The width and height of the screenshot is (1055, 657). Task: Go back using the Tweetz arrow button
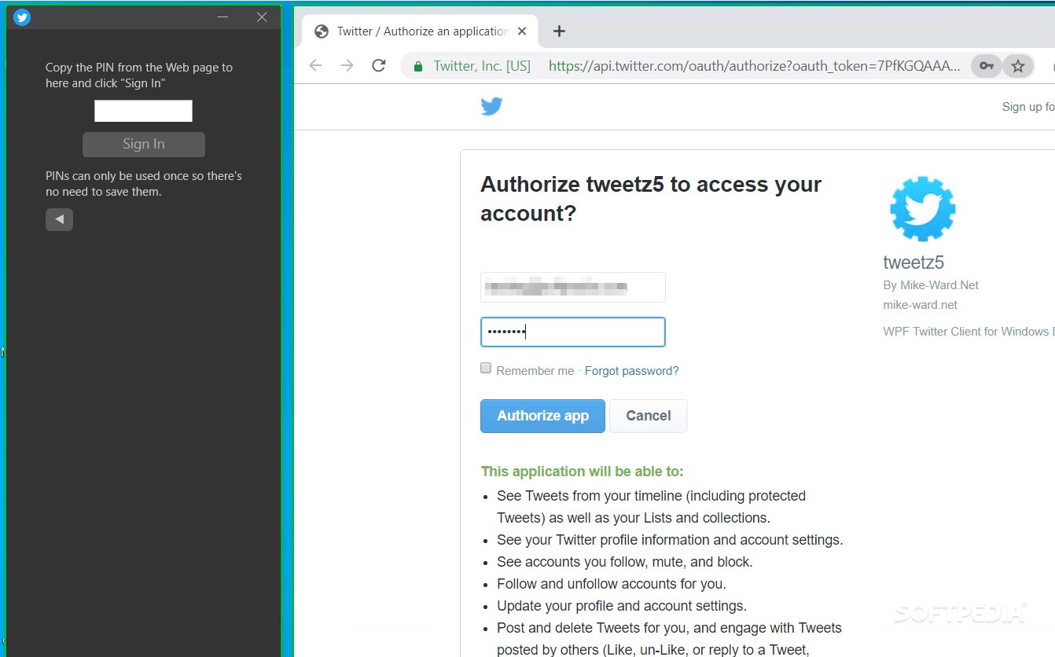pyautogui.click(x=59, y=219)
